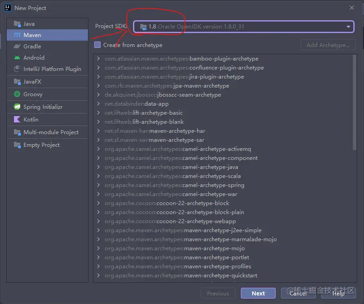Click the IntelliJ Platform Plugin icon
This screenshot has height=304, width=364.
point(17,69)
